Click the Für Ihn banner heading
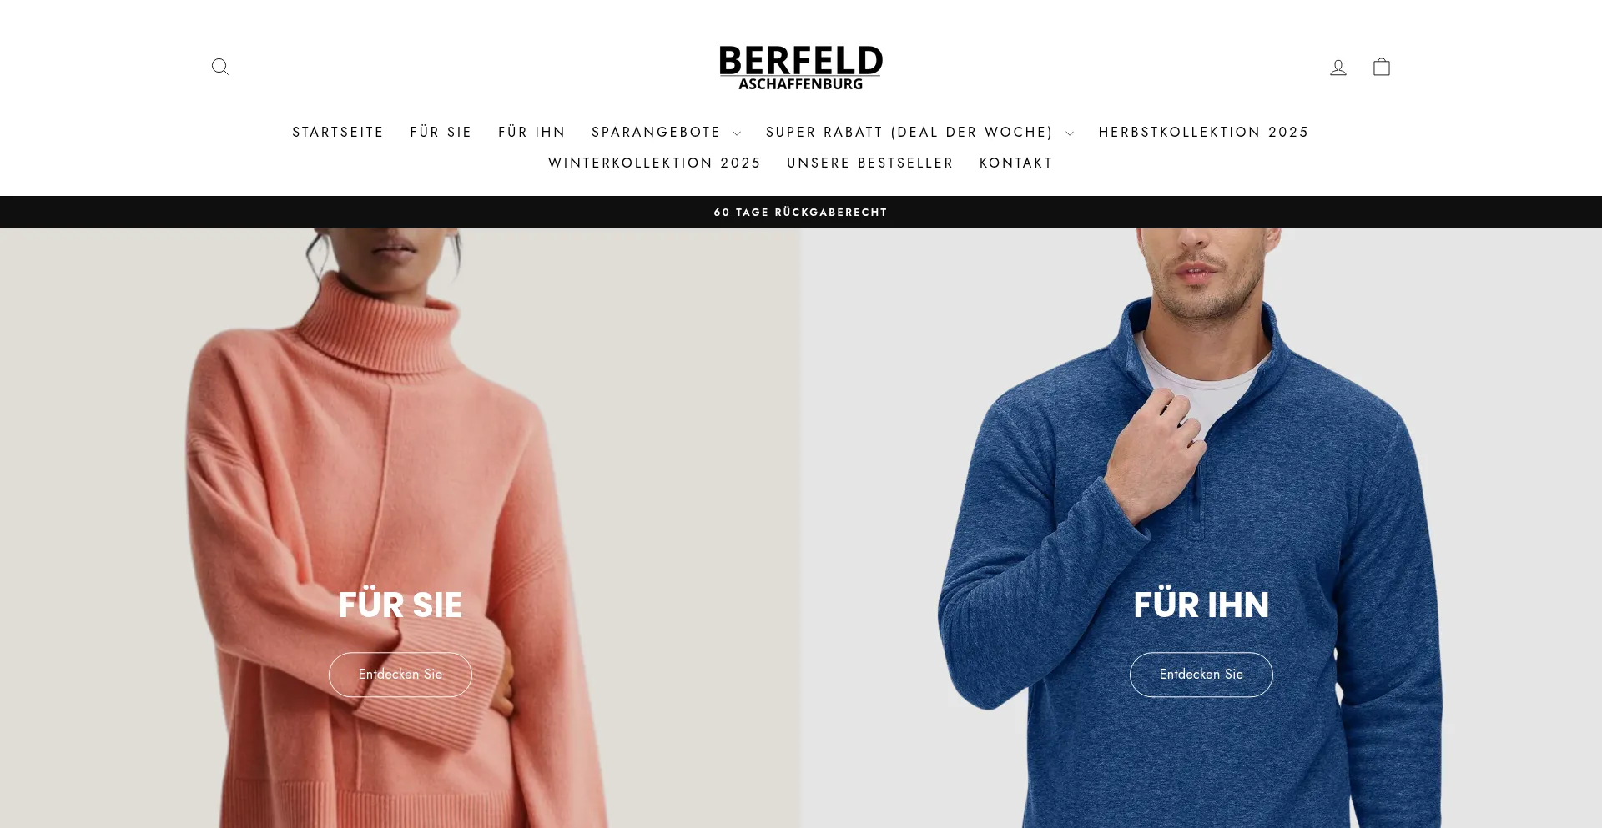The height and width of the screenshot is (828, 1602). (1201, 605)
